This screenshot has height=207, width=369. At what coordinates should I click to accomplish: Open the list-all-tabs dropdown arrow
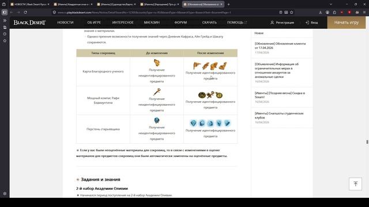[x=330, y=4]
